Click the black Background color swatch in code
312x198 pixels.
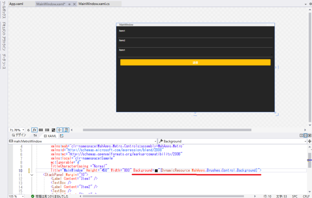156,171
